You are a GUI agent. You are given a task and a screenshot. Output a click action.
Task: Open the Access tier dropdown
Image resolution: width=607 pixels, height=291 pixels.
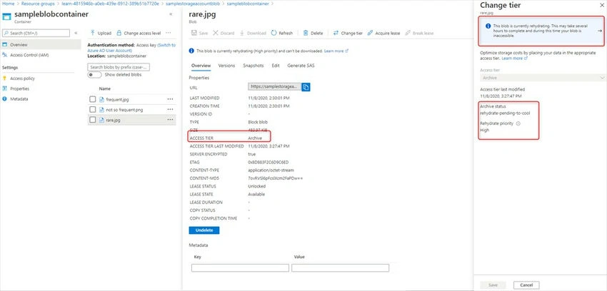(543, 78)
